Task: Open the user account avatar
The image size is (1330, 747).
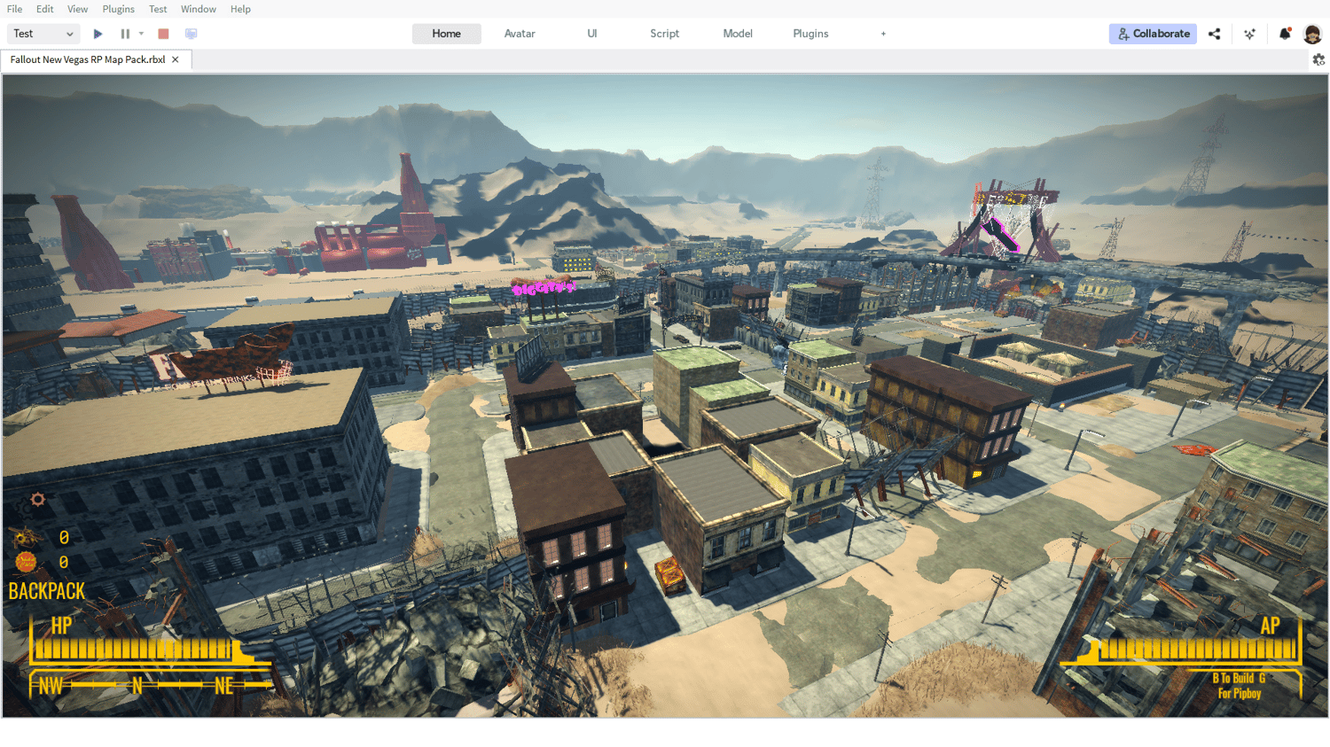Action: pos(1312,34)
